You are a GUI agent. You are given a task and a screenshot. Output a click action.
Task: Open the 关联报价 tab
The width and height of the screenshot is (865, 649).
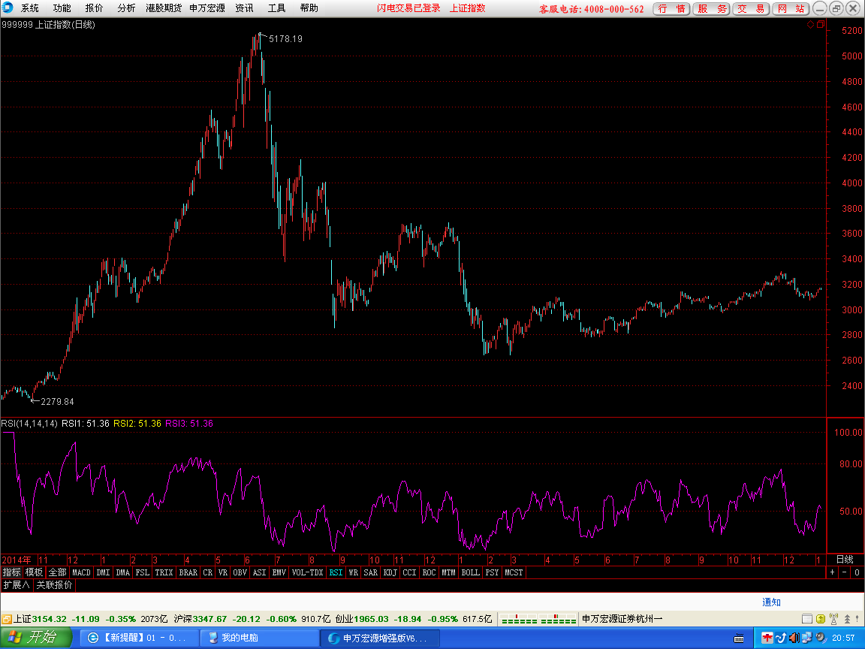pos(54,585)
